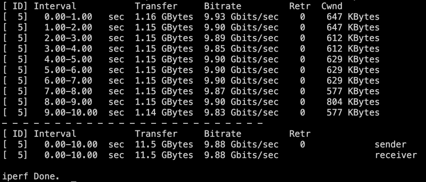This screenshot has width=426, height=182.
Task: Click the Cwnd column header
Action: [332, 6]
